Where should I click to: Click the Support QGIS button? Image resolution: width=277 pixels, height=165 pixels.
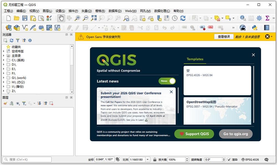coord(194,134)
